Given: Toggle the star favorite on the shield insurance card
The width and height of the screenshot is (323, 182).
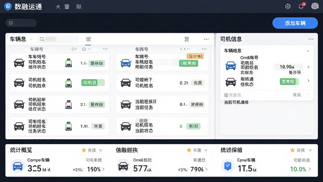Looking at the screenshot, I should click(292, 150).
